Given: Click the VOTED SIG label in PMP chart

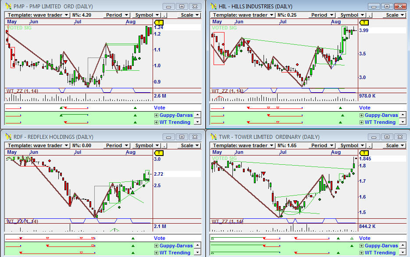Looking at the screenshot, I should [19, 28].
